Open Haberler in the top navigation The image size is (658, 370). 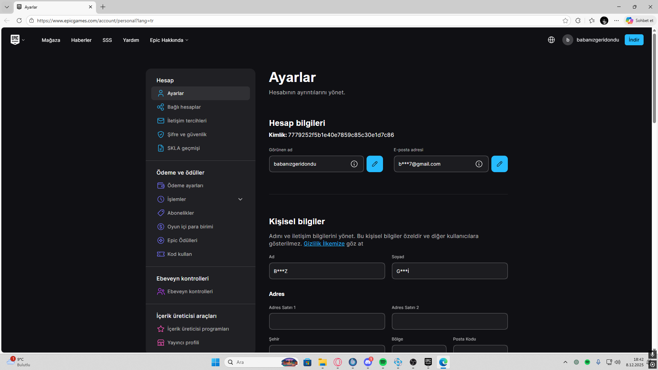point(81,40)
